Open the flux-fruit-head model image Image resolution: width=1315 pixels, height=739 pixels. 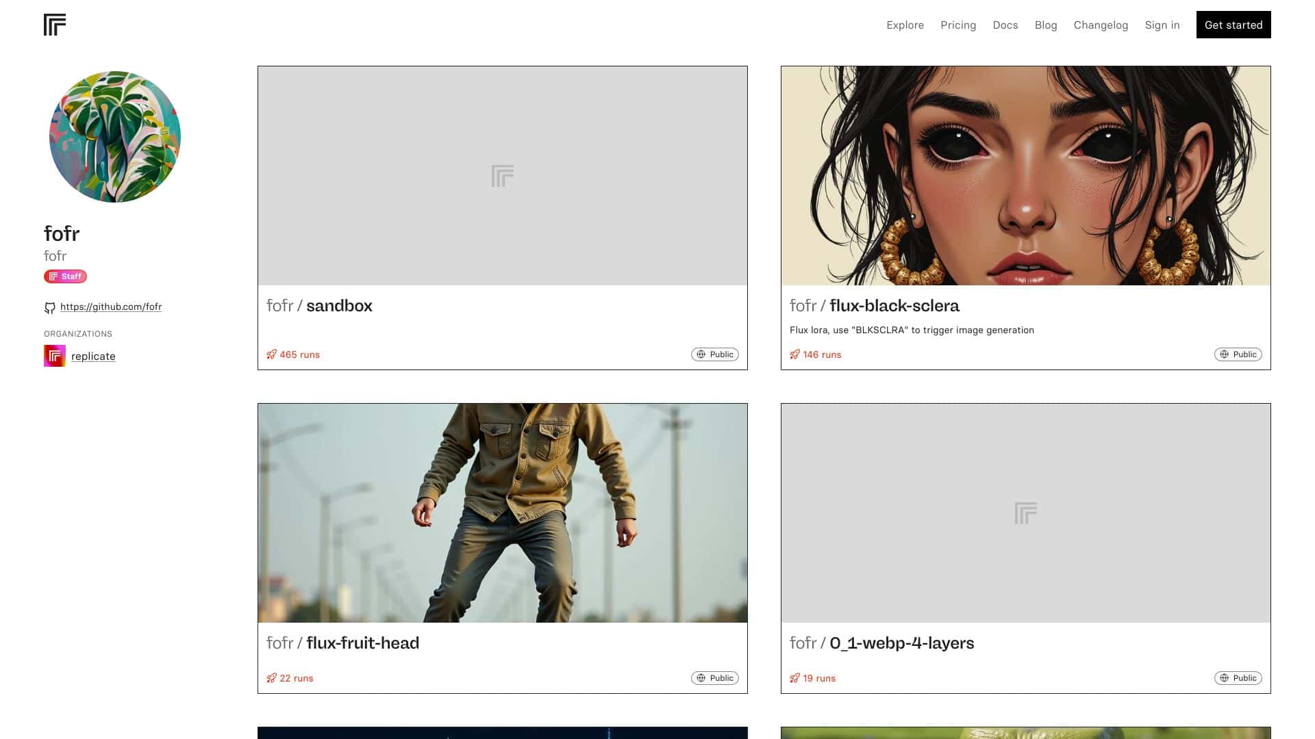(502, 513)
